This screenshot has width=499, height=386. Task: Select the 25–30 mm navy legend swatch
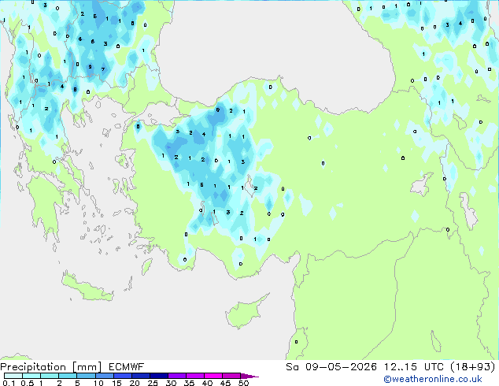click(158, 376)
